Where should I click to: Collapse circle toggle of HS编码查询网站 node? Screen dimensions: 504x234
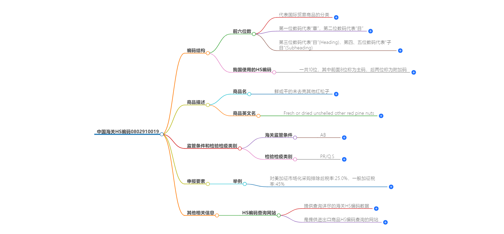(x=279, y=215)
